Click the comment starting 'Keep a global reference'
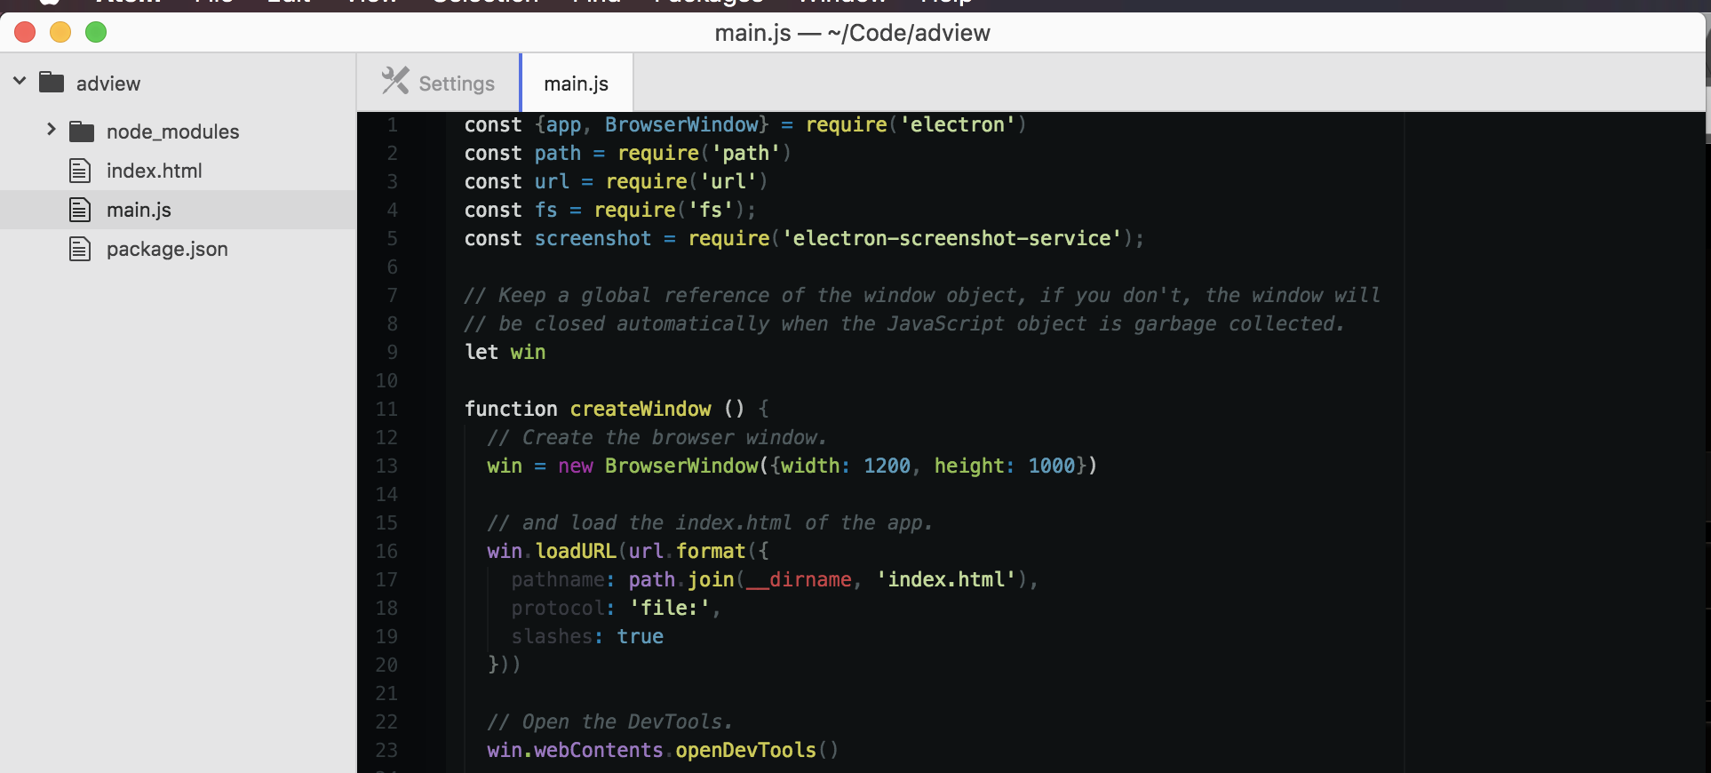This screenshot has width=1711, height=773. click(922, 295)
